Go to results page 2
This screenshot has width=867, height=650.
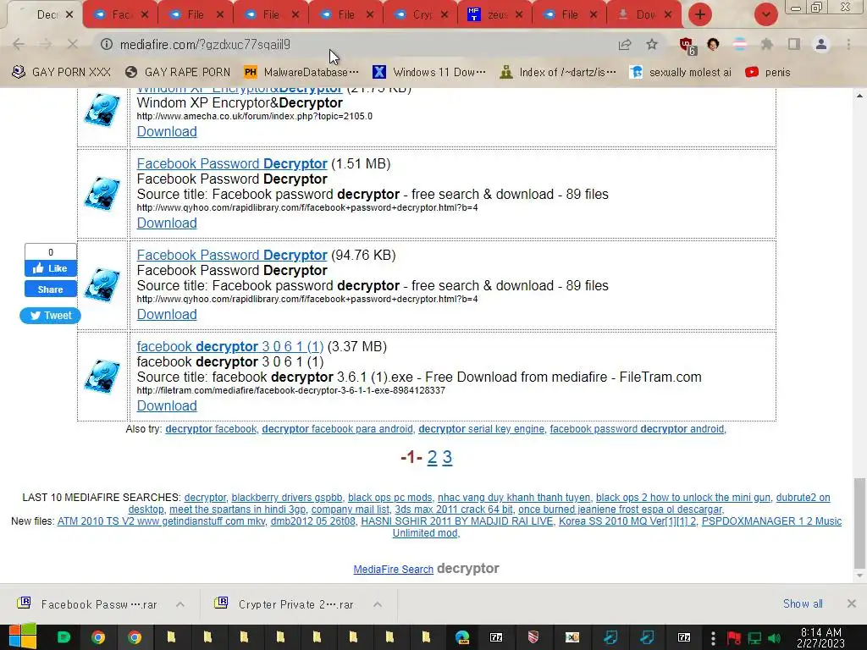coord(433,457)
